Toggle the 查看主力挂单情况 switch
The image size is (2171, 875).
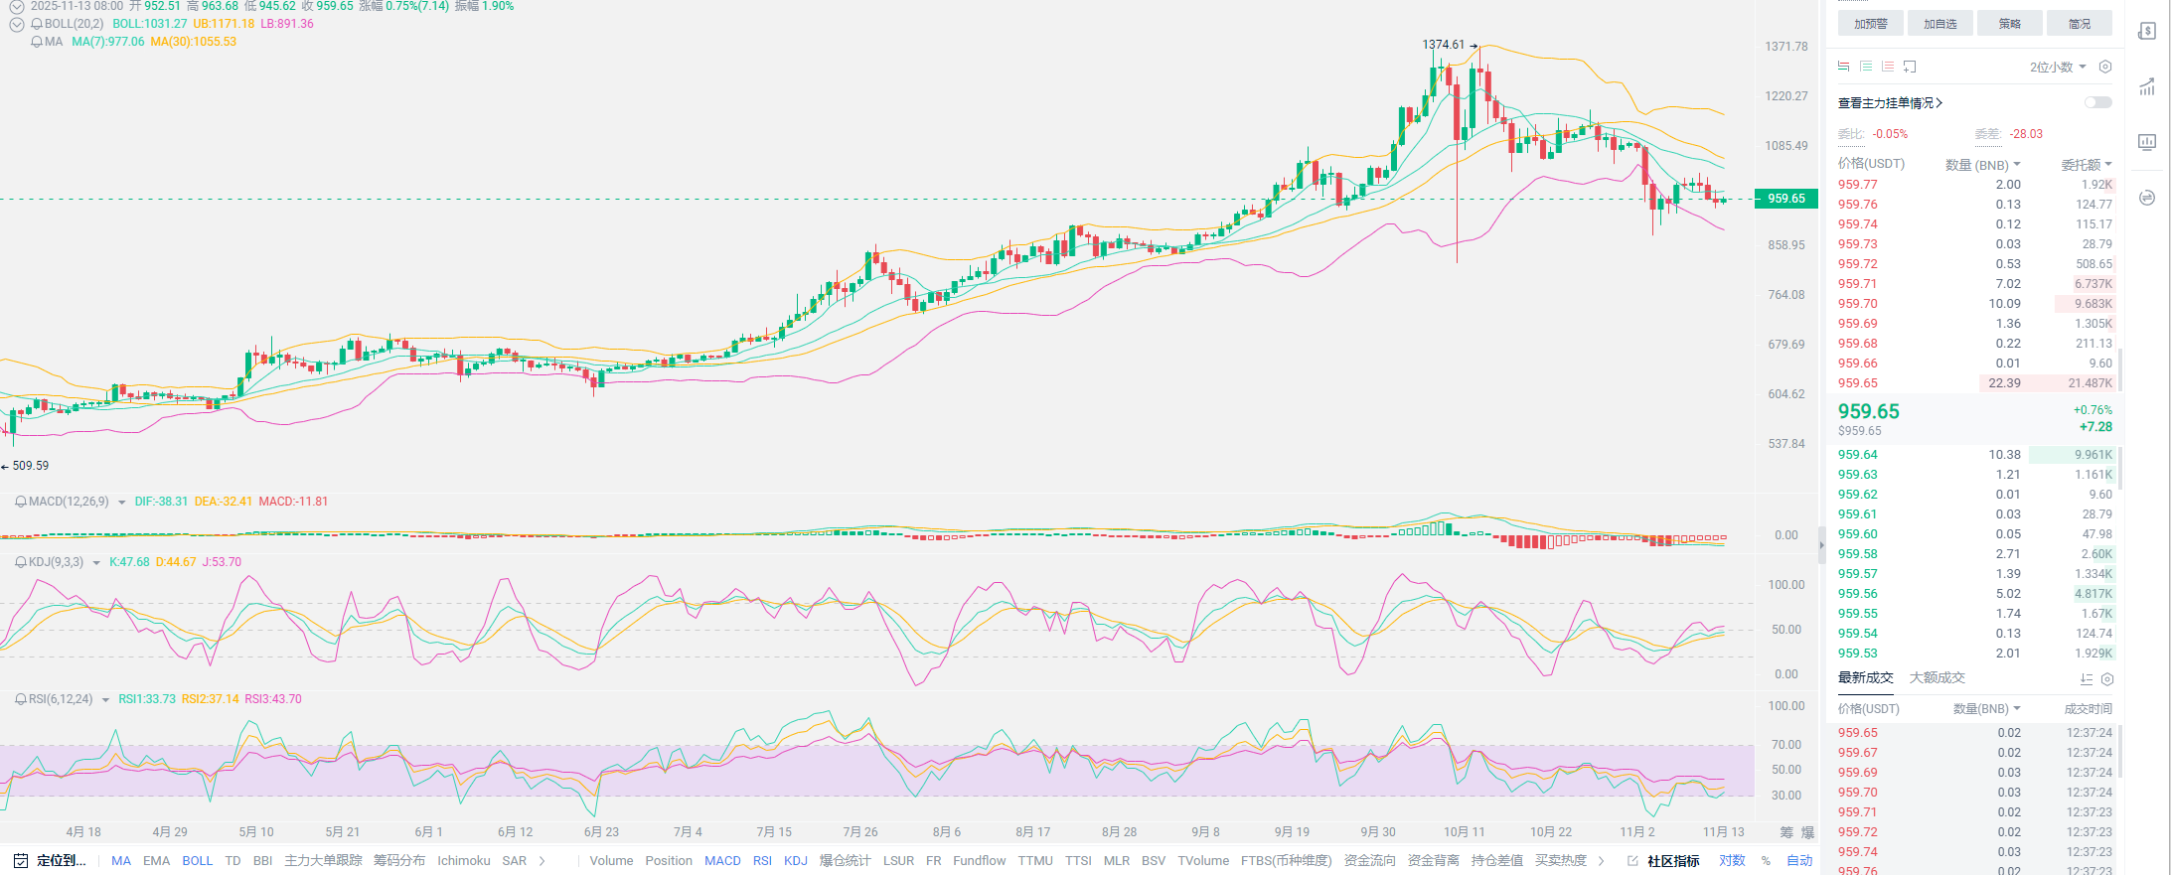tap(2097, 102)
